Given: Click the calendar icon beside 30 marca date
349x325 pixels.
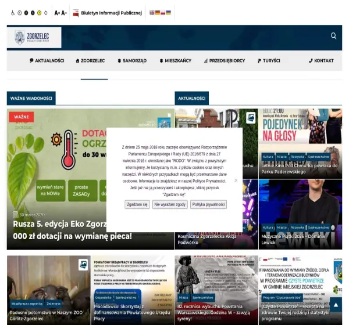Looking at the screenshot, I should (x=15, y=215).
